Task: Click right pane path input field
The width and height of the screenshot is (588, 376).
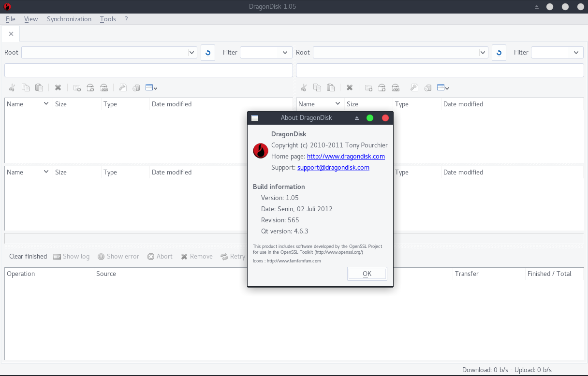Action: click(440, 70)
